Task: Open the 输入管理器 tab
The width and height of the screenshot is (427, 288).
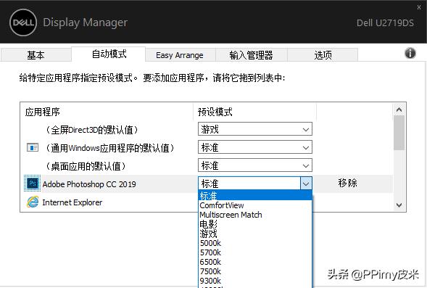Action: pyautogui.click(x=251, y=55)
